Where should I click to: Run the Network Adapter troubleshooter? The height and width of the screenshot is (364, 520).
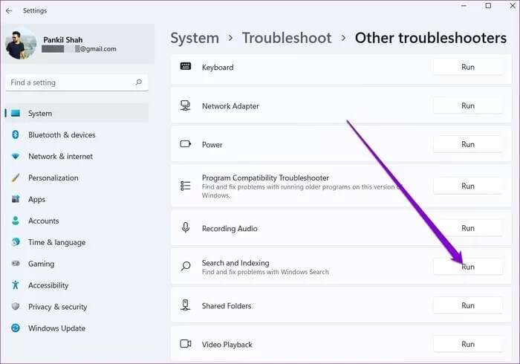coord(467,105)
